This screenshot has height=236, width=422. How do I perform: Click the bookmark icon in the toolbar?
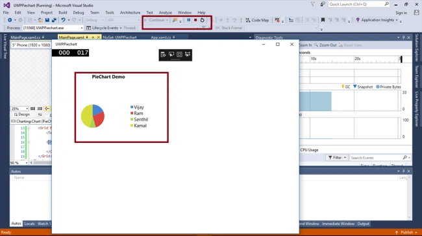click(323, 20)
